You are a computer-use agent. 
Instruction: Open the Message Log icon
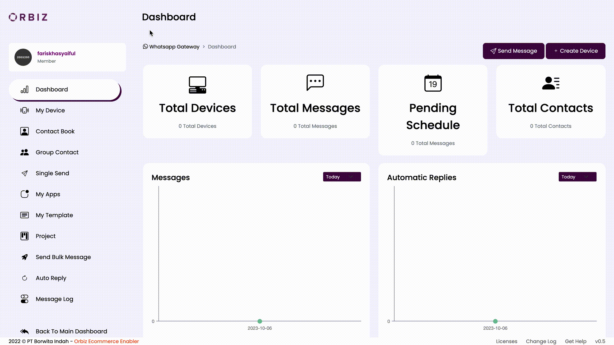[25, 299]
